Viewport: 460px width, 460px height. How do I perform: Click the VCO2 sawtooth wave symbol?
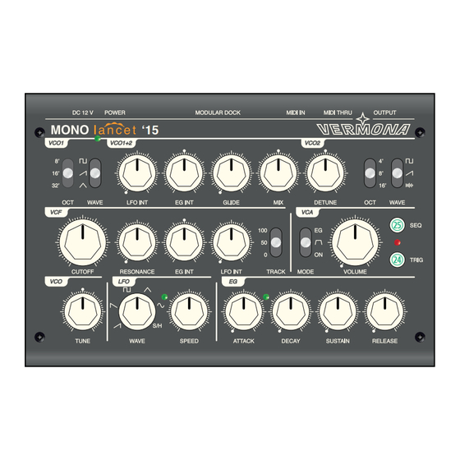[x=409, y=173]
